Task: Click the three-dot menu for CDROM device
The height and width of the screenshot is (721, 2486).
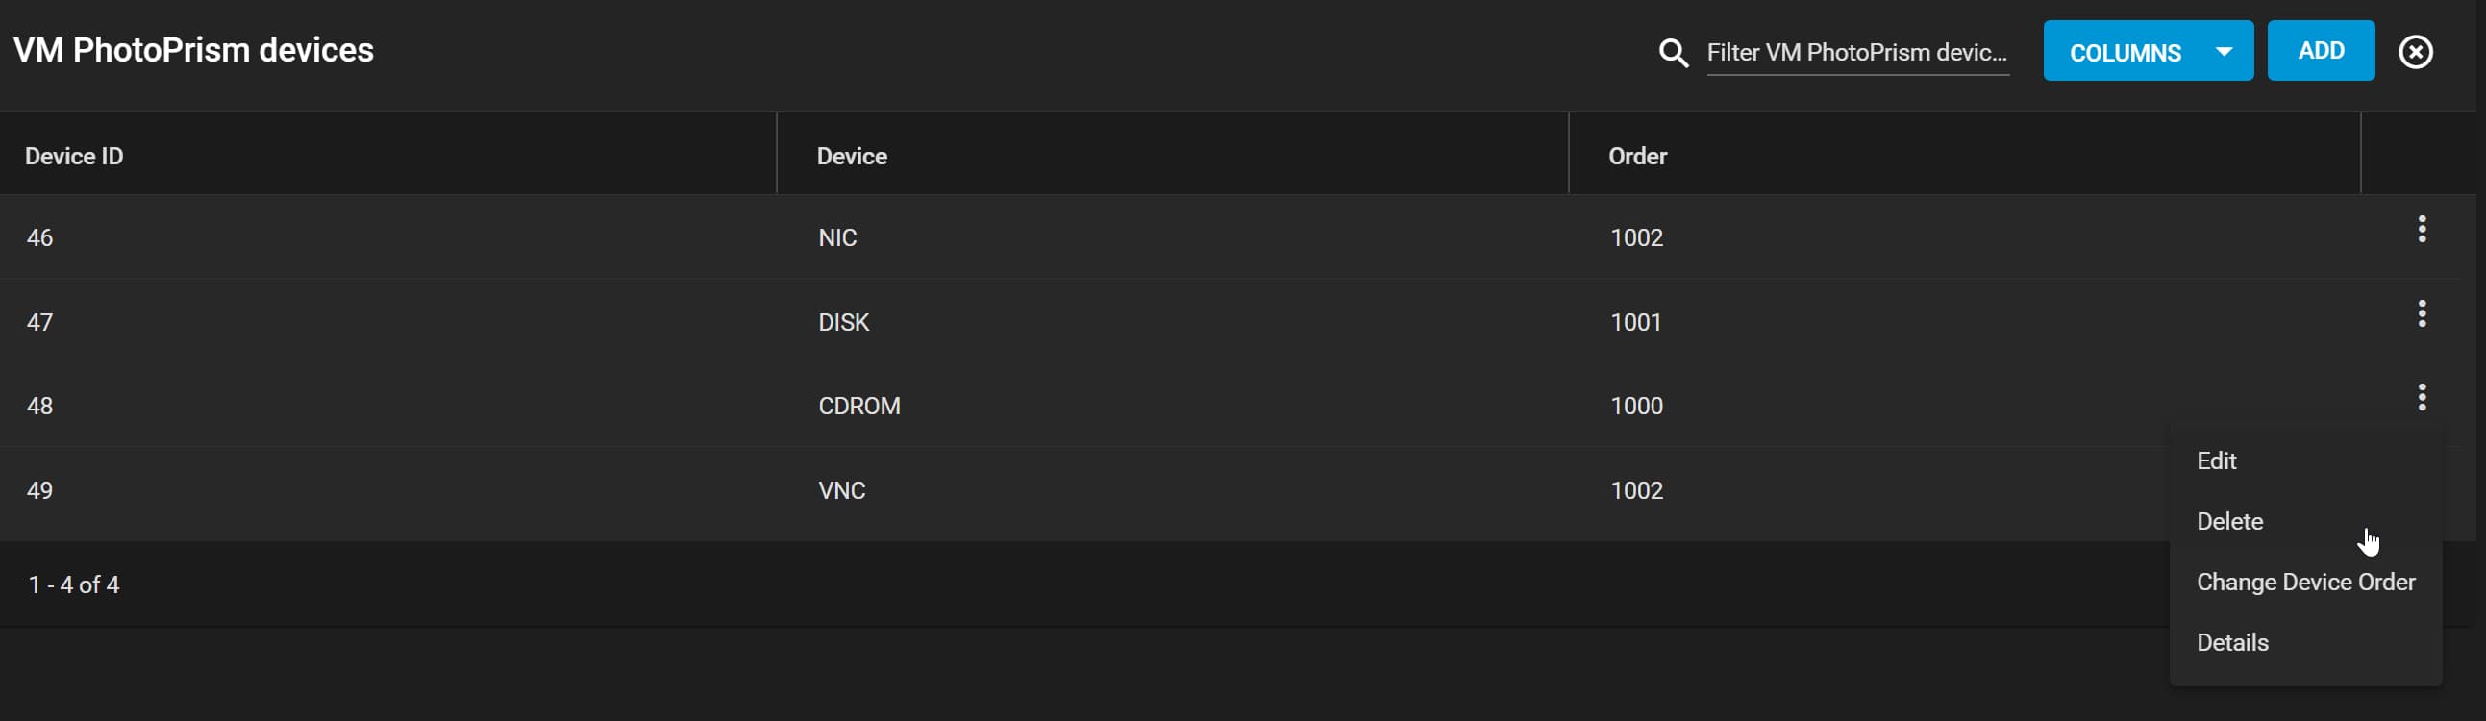Action: click(x=2422, y=397)
